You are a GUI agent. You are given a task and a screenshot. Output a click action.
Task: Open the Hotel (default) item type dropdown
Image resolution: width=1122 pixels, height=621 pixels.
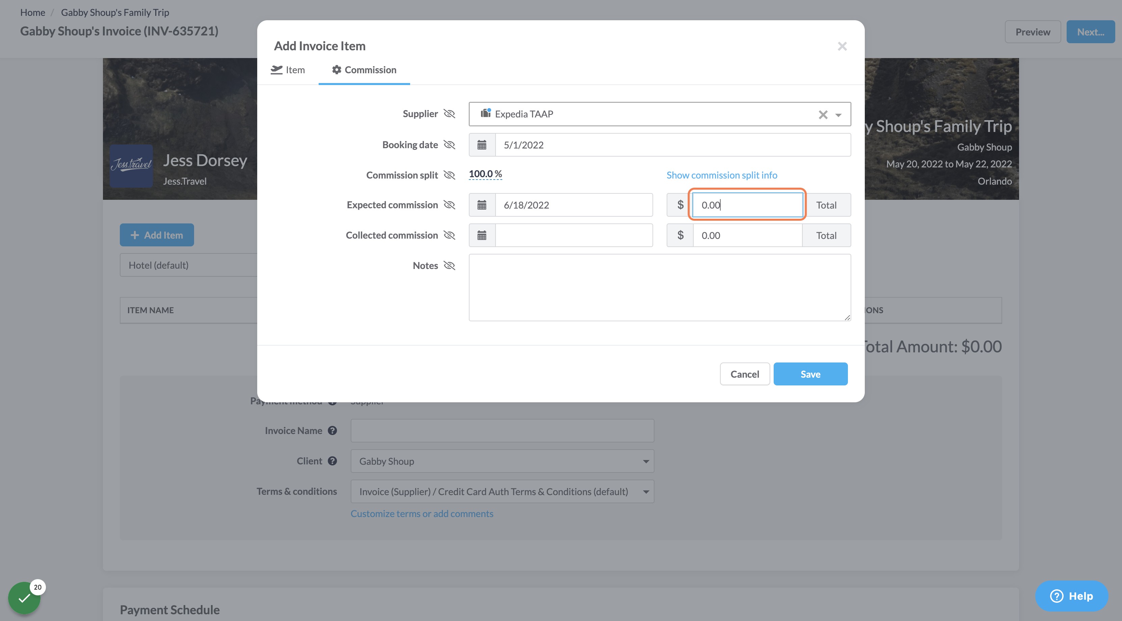coord(189,265)
